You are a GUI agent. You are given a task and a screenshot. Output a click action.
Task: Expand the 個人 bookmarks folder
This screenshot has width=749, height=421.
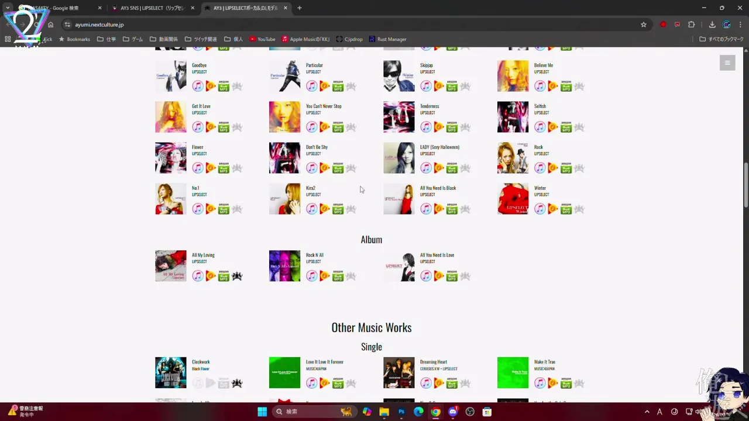point(233,39)
